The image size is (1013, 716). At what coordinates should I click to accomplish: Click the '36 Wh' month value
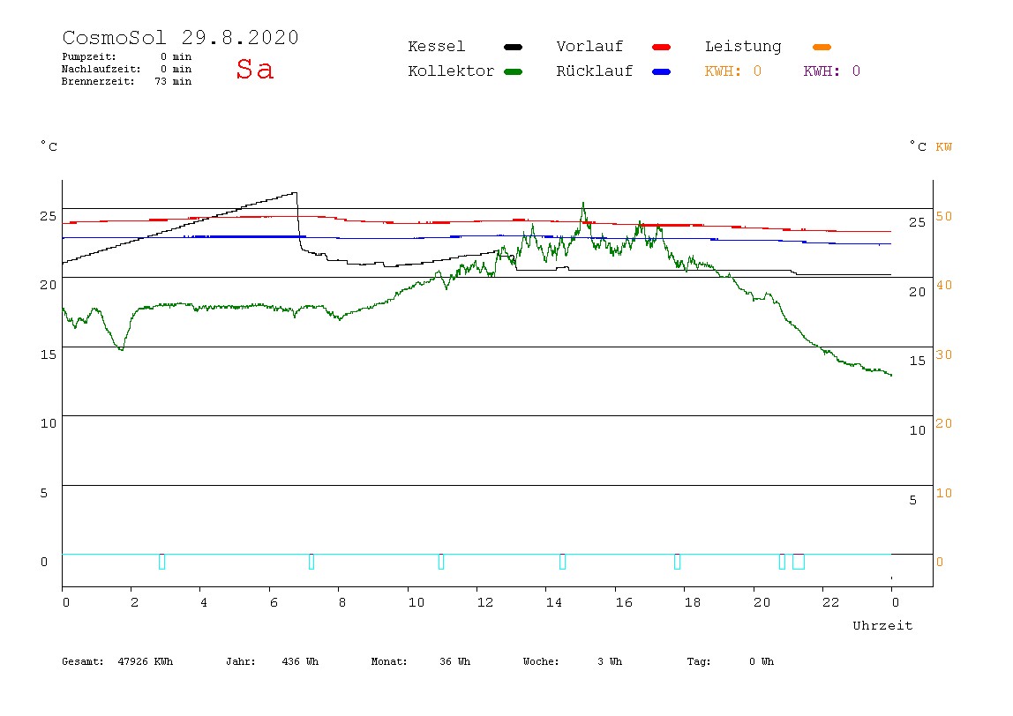coord(454,661)
